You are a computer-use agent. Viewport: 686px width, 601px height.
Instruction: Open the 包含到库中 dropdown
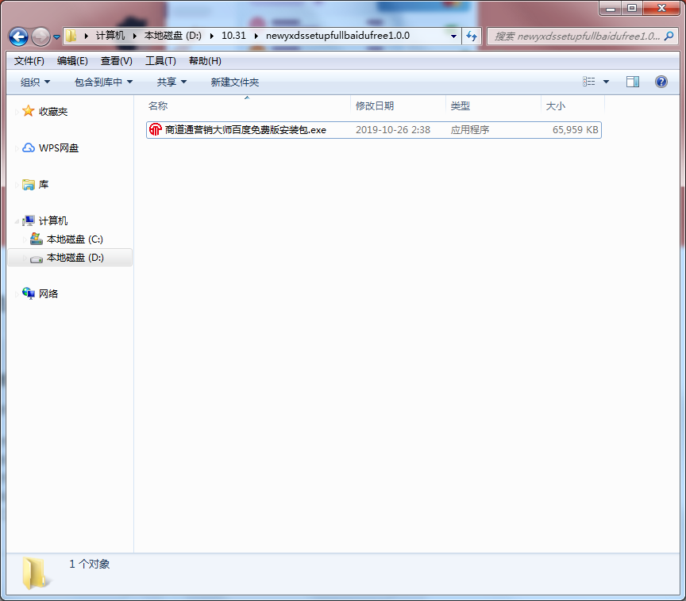pos(103,82)
